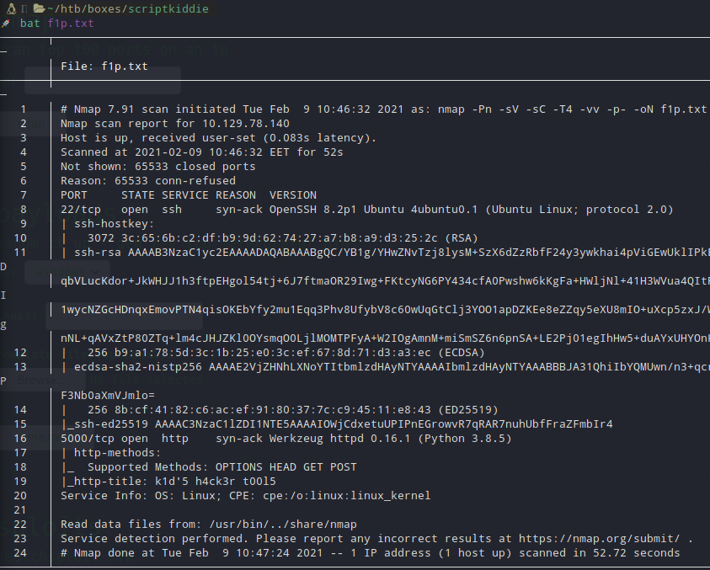Screen dimensions: 710x570
Task: Click the rocket icon before bat command
Action: tap(5, 24)
